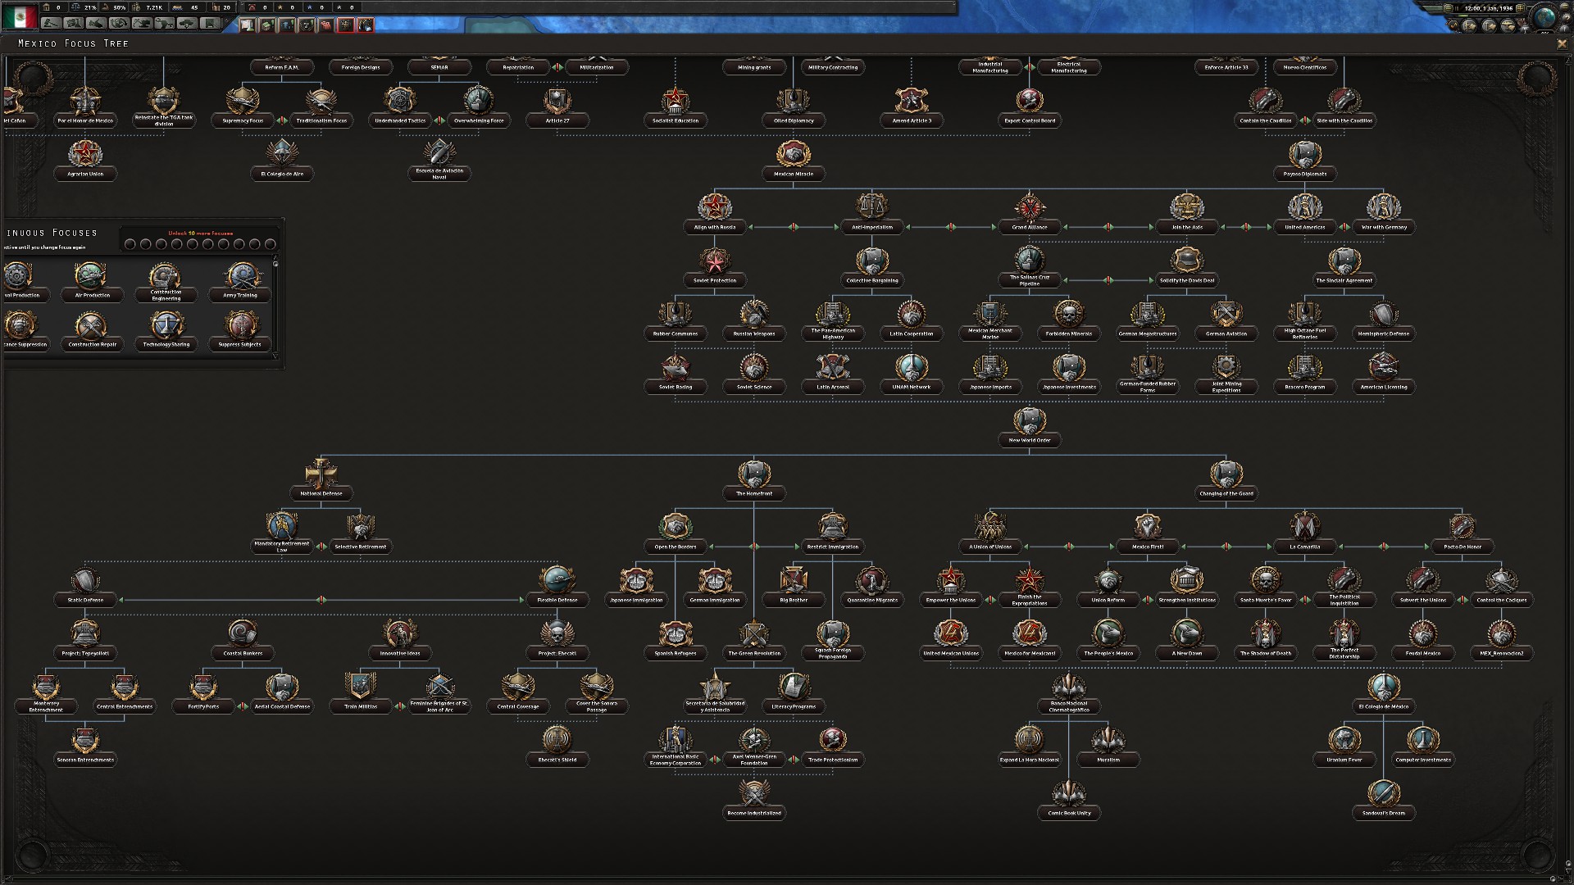
Task: Click the Changing of the Guard icon
Action: pos(1226,473)
